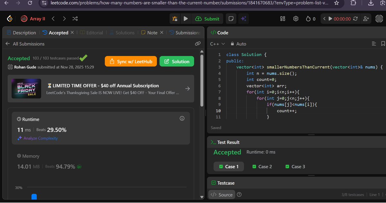
Task: Open the C++ language dropdown
Action: [x=216, y=44]
